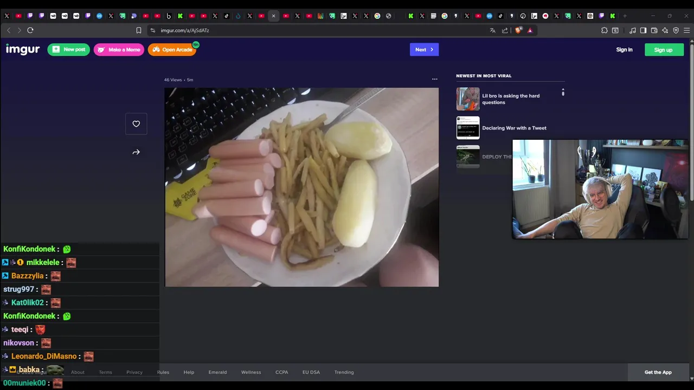This screenshot has height=390, width=694.
Task: Click the EU DSA footer link
Action: (x=311, y=372)
